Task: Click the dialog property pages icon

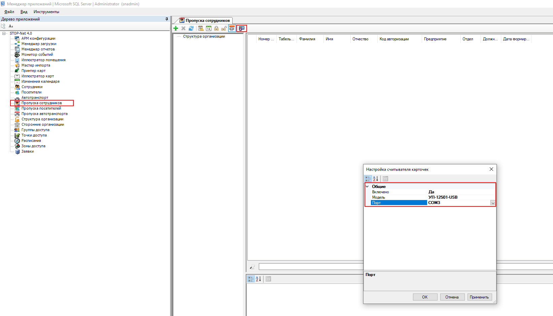Action: (385, 179)
